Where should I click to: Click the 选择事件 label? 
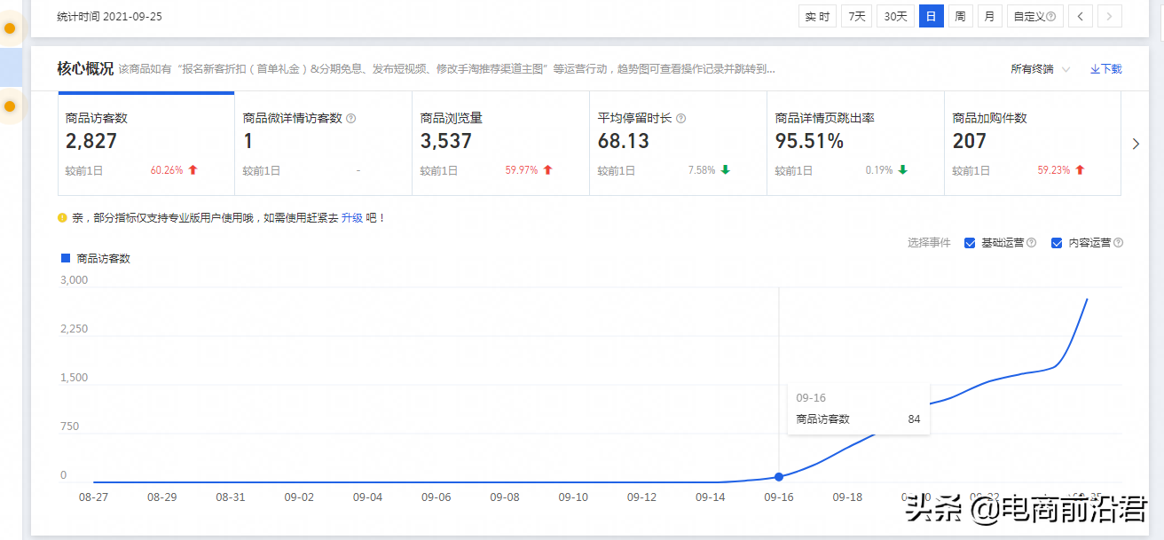pyautogui.click(x=929, y=243)
